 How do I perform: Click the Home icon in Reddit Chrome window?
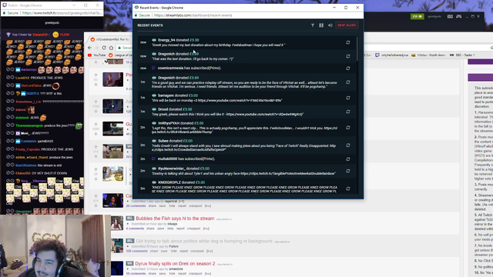[x=111, y=48]
